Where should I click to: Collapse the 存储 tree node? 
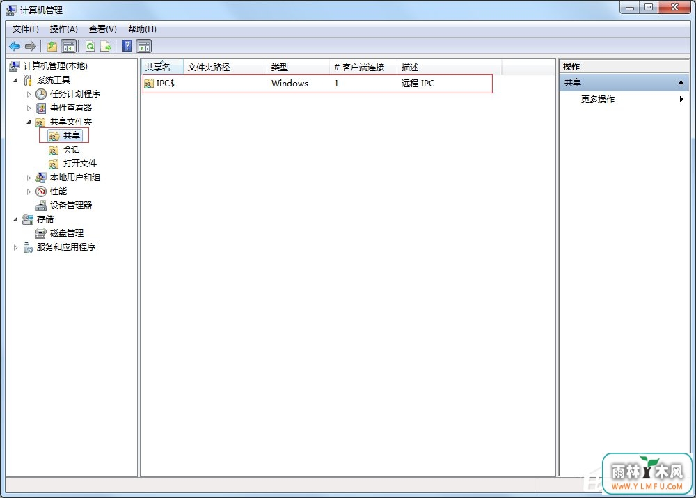click(x=15, y=219)
